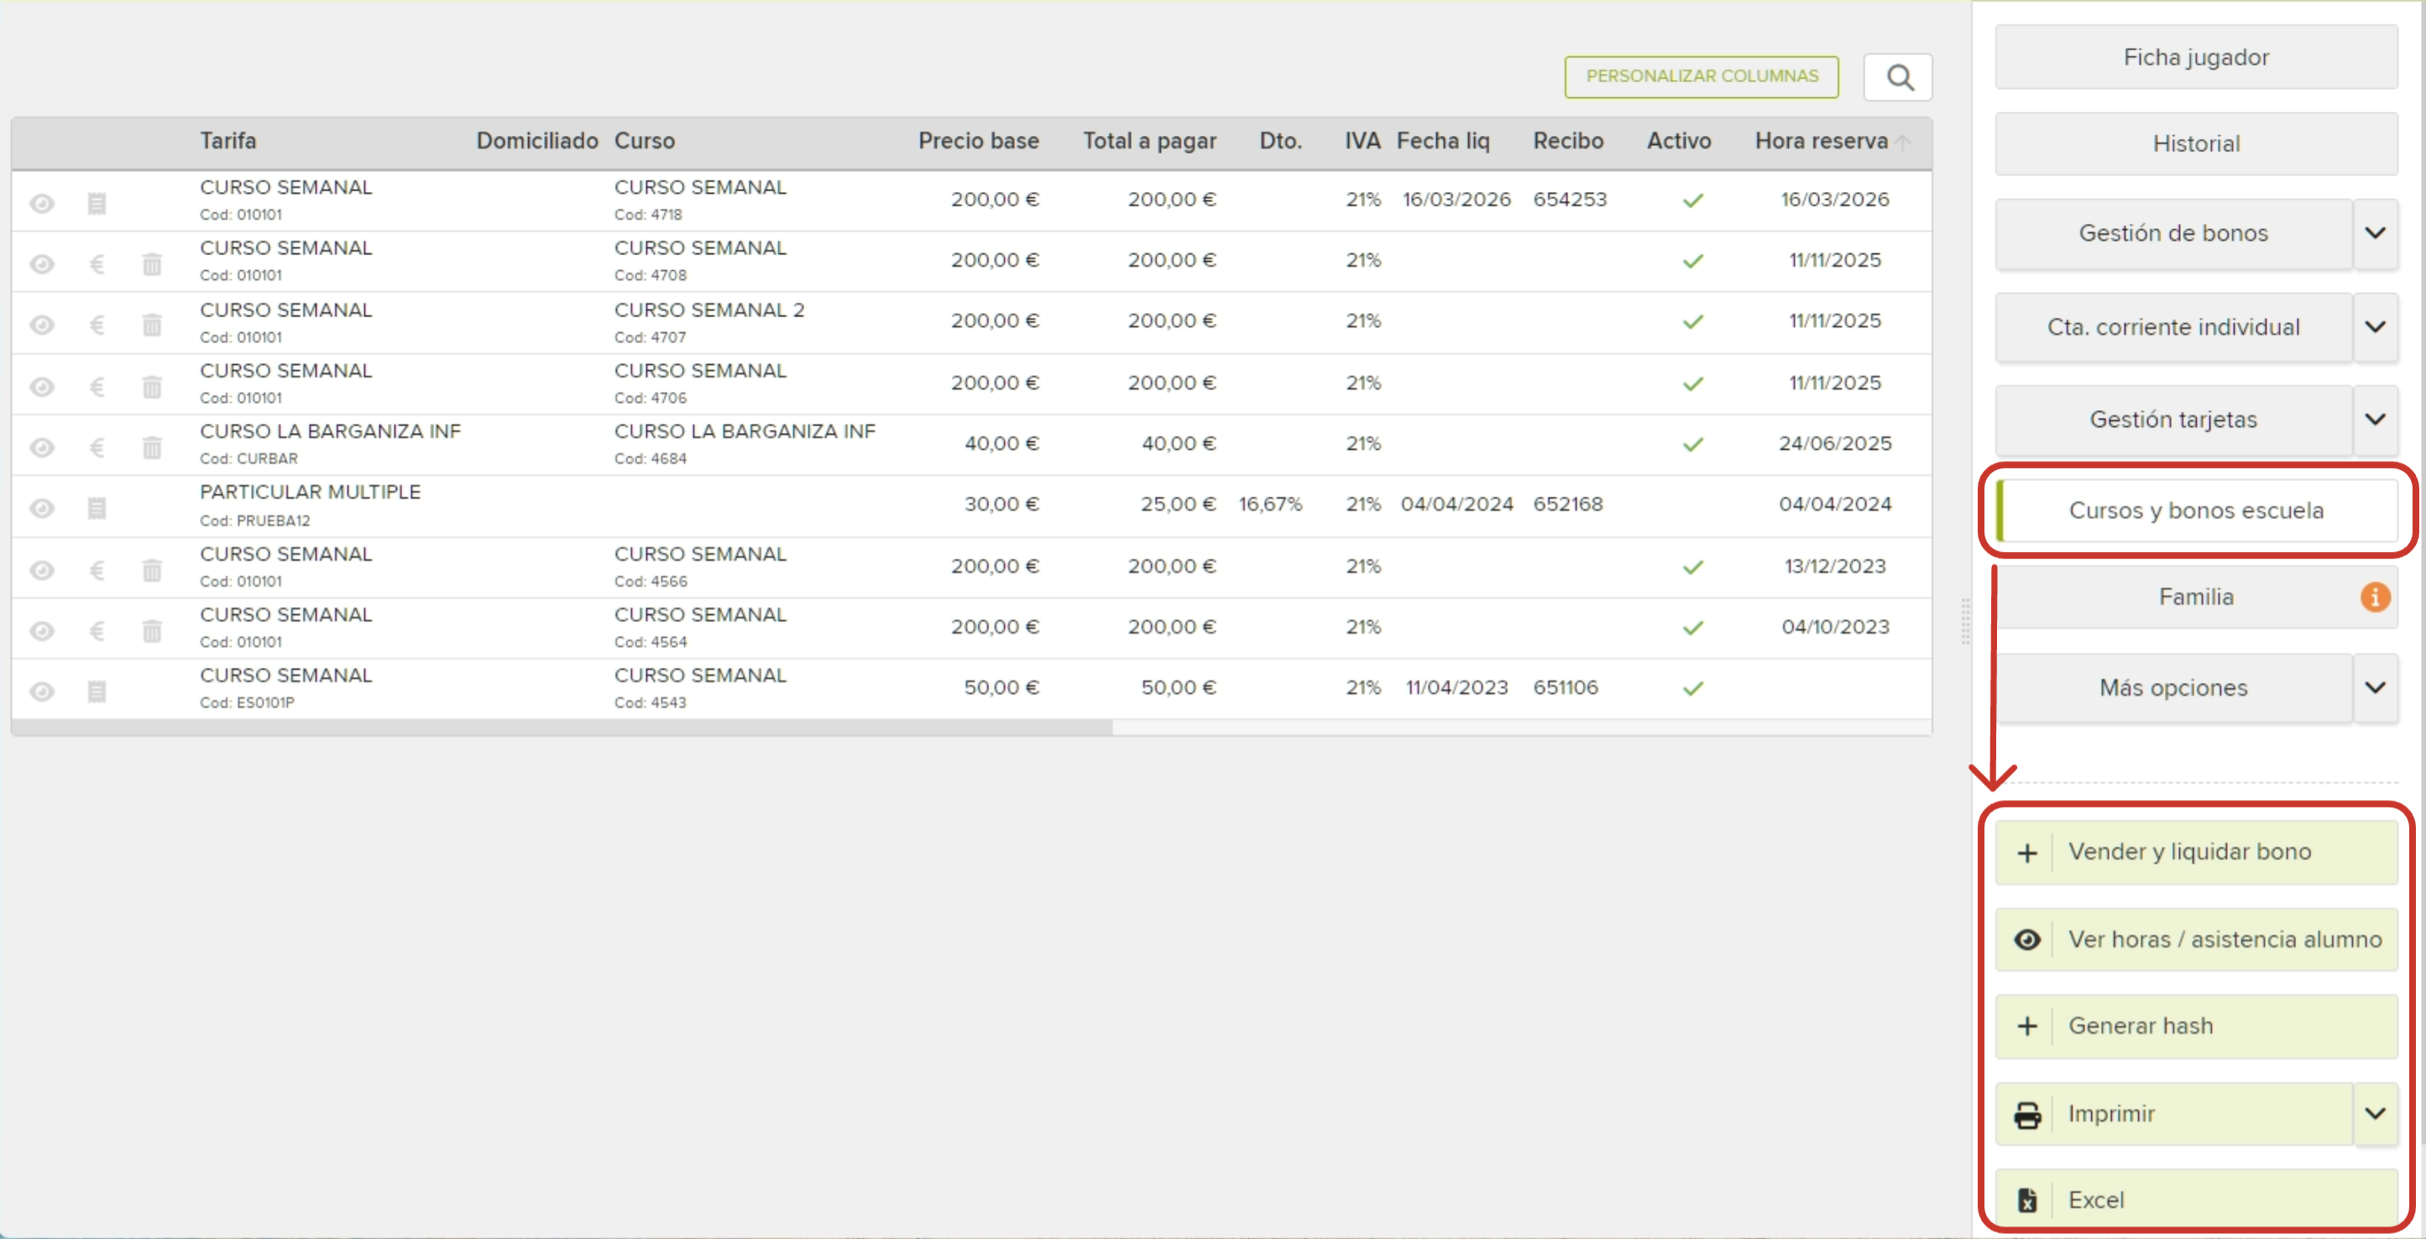Click eye icon on Ver horas / asistencia alumno

[x=2026, y=940]
